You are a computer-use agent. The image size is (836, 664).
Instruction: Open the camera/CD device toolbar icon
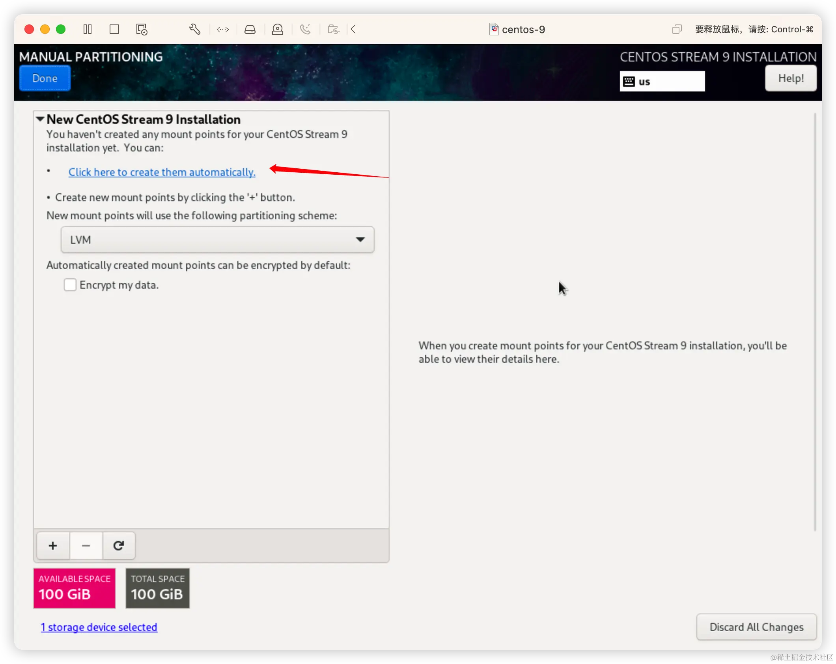(278, 29)
